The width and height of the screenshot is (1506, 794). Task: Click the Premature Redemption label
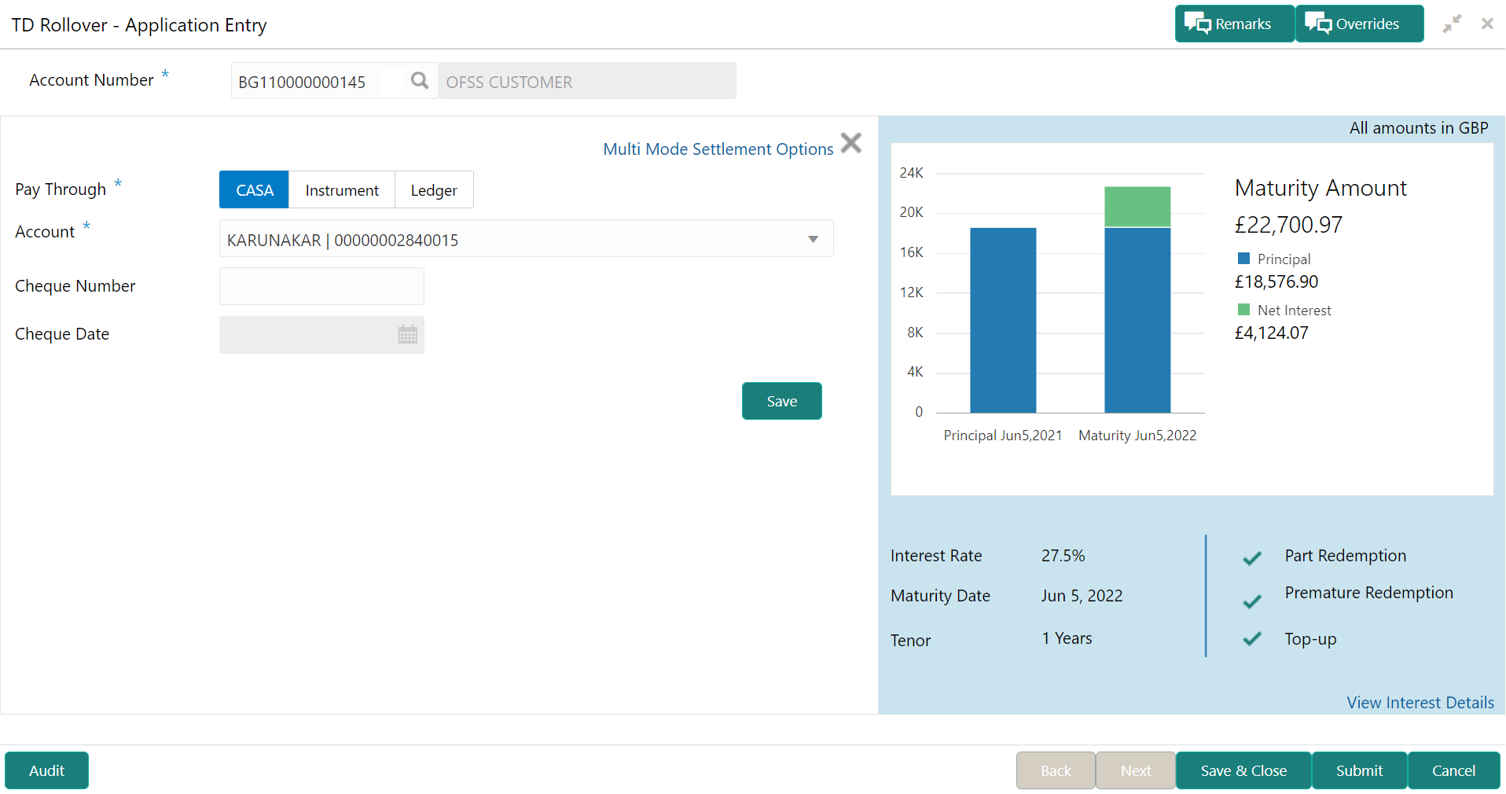point(1368,593)
